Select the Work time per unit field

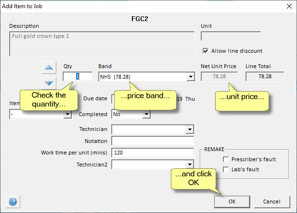tap(153, 153)
